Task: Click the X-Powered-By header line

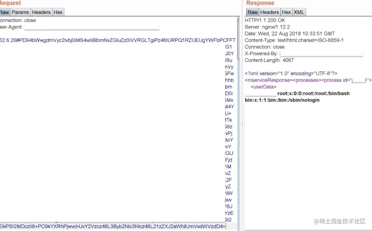Action: pos(304,54)
